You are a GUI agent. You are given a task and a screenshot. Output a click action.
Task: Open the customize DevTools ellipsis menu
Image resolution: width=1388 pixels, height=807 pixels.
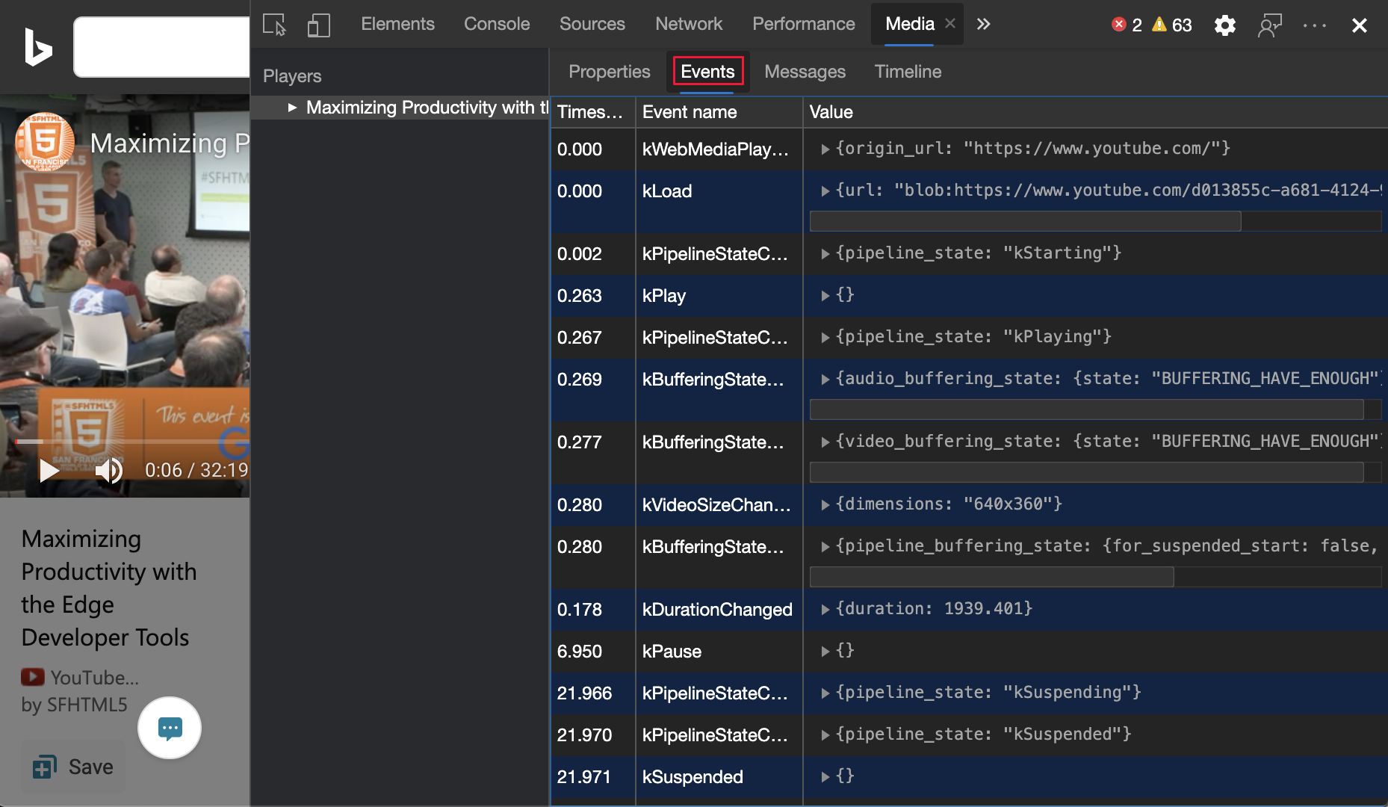click(x=1314, y=25)
